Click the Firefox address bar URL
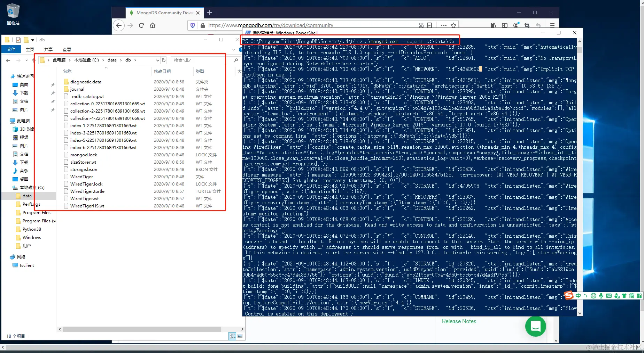The width and height of the screenshot is (644, 353). tap(271, 25)
